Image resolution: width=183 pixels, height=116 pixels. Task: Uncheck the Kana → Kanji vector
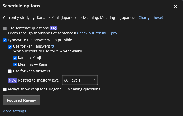point(15,58)
